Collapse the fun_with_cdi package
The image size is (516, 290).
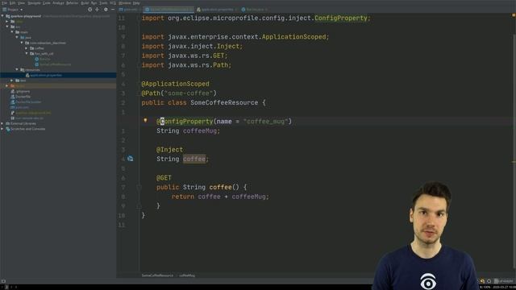(27, 53)
